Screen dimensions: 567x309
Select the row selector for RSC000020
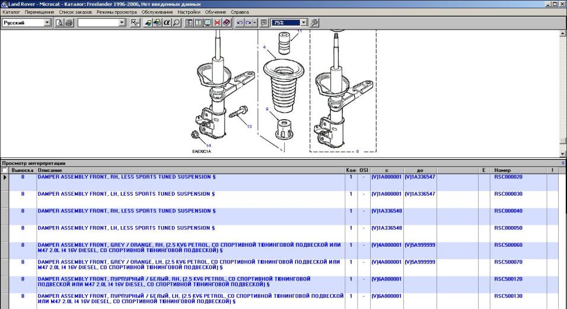[5, 182]
